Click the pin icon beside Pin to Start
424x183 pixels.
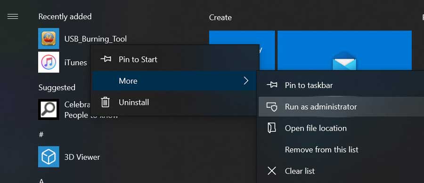click(106, 59)
